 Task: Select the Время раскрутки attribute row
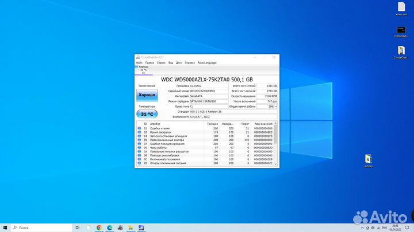click(205, 132)
